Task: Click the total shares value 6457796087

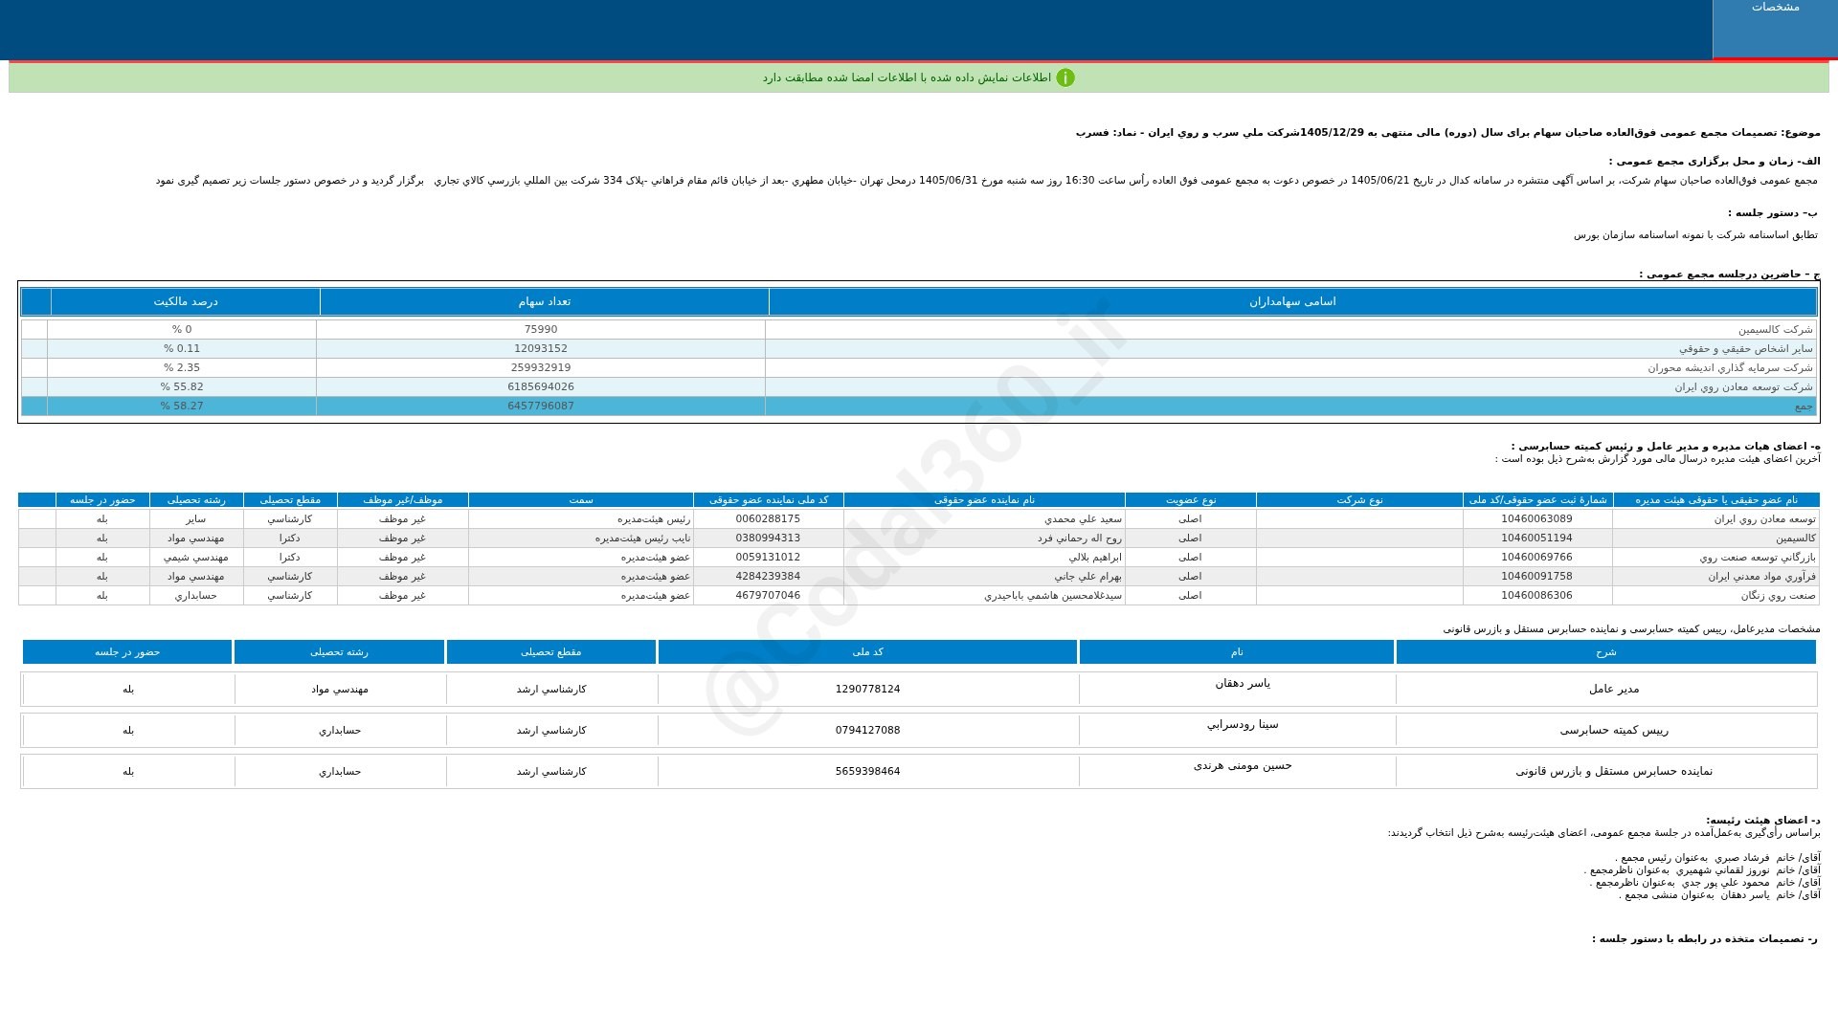Action: tap(541, 407)
